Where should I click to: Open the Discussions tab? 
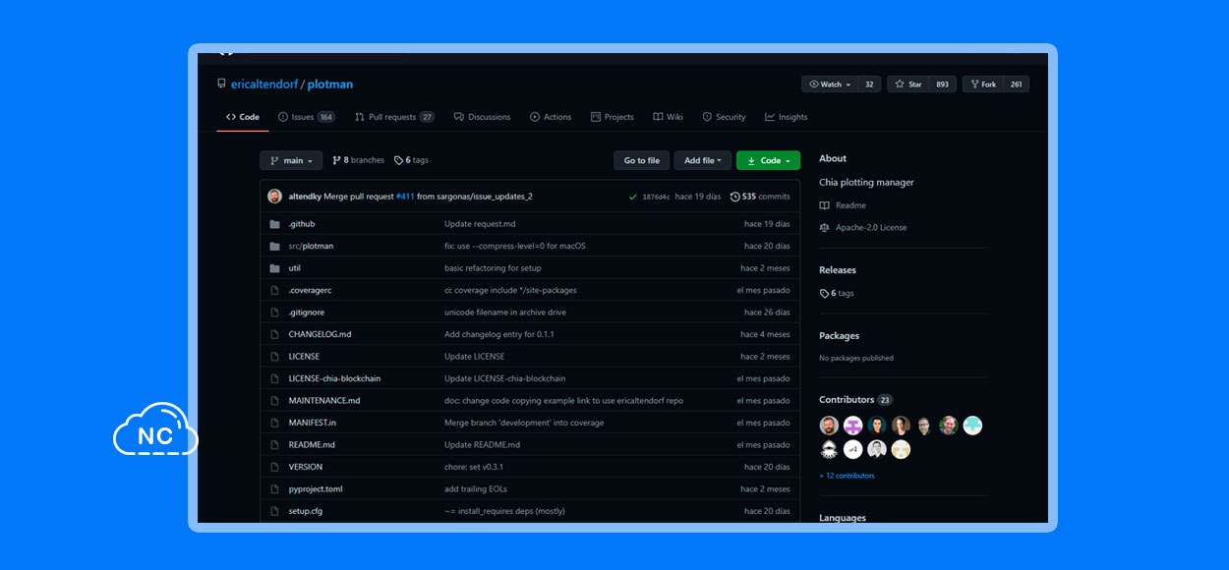tap(482, 117)
